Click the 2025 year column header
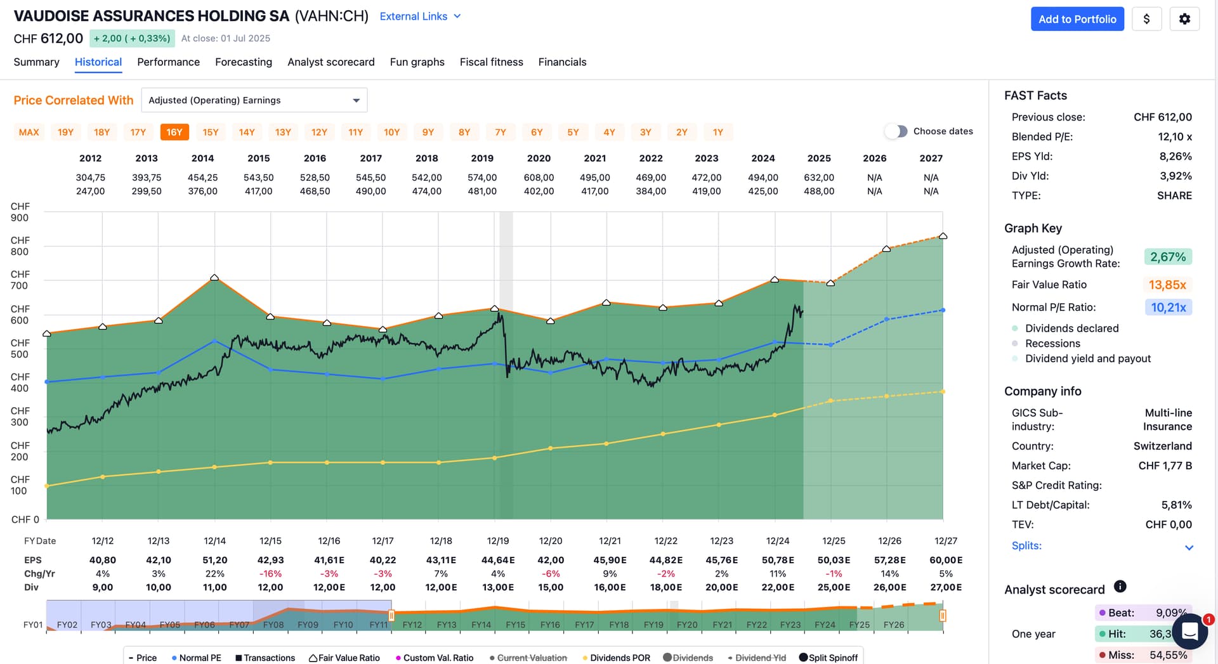 pos(819,158)
